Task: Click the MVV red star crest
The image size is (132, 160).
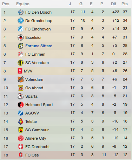Action: coord(20,71)
